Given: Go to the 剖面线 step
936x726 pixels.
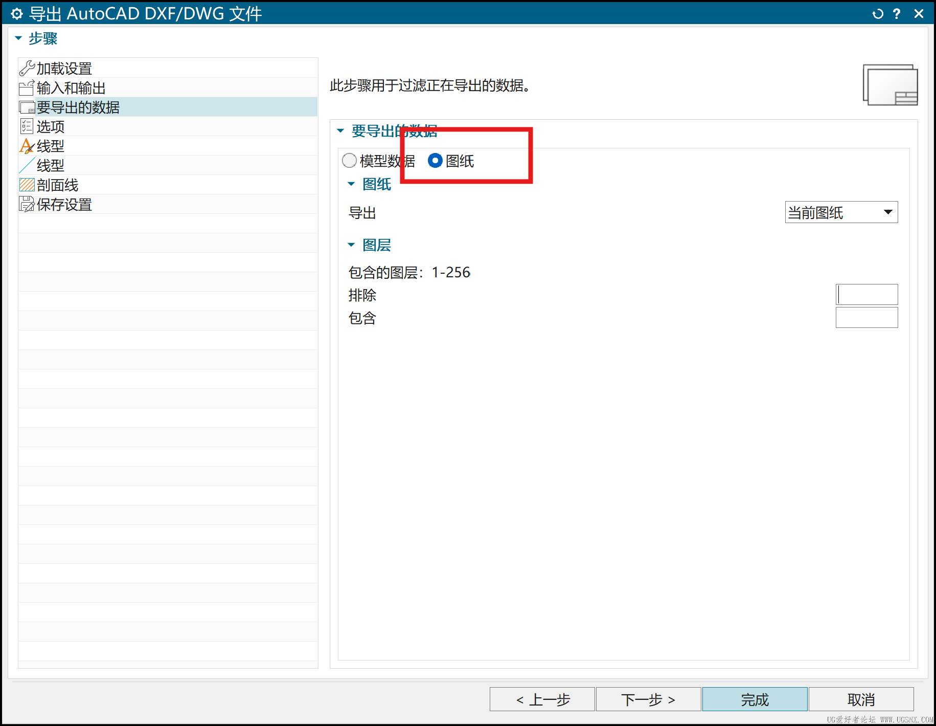Looking at the screenshot, I should 168,185.
